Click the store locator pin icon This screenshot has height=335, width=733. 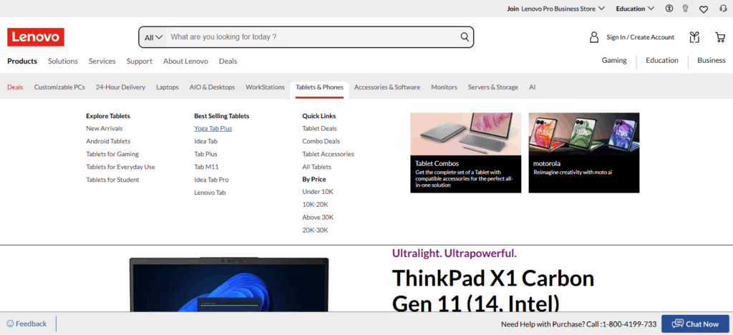click(685, 9)
